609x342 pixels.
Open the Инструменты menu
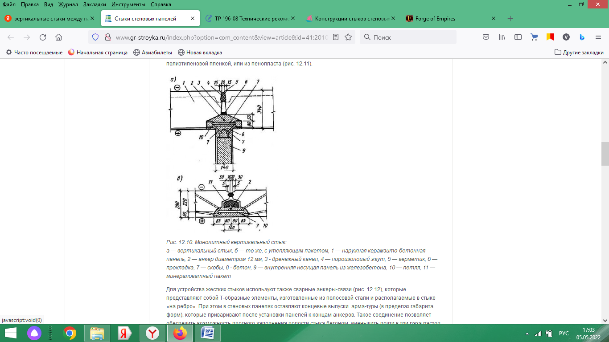click(x=128, y=4)
